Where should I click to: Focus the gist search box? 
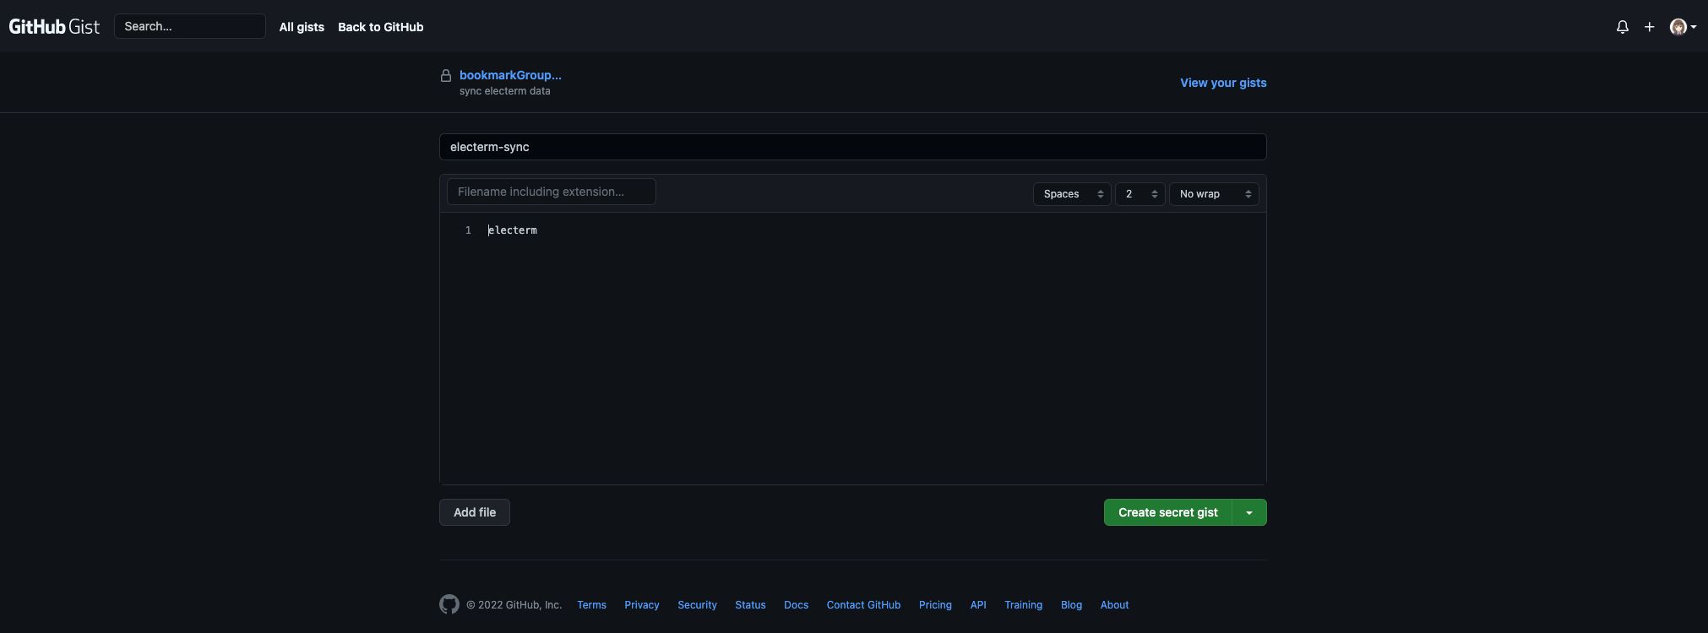190,26
